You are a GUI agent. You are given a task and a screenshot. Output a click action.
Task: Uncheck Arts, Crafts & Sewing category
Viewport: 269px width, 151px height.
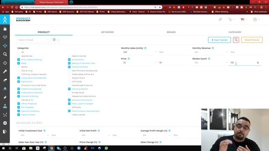coord(18,60)
